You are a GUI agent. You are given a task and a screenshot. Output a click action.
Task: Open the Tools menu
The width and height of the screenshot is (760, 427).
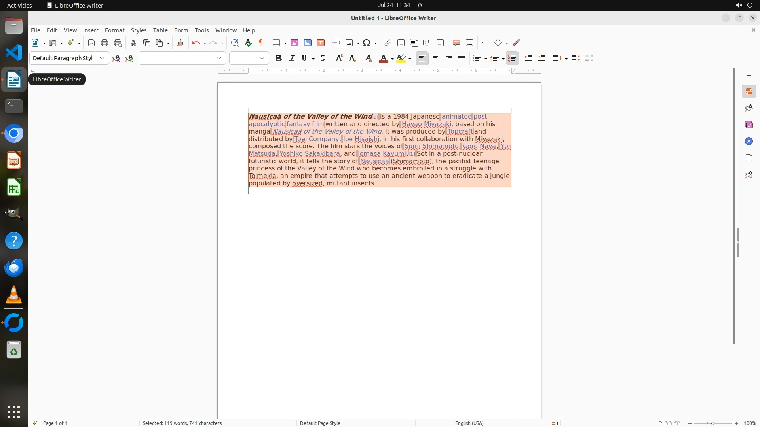201,30
